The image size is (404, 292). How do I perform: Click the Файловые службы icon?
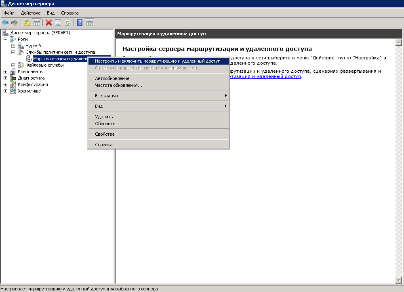[21, 65]
